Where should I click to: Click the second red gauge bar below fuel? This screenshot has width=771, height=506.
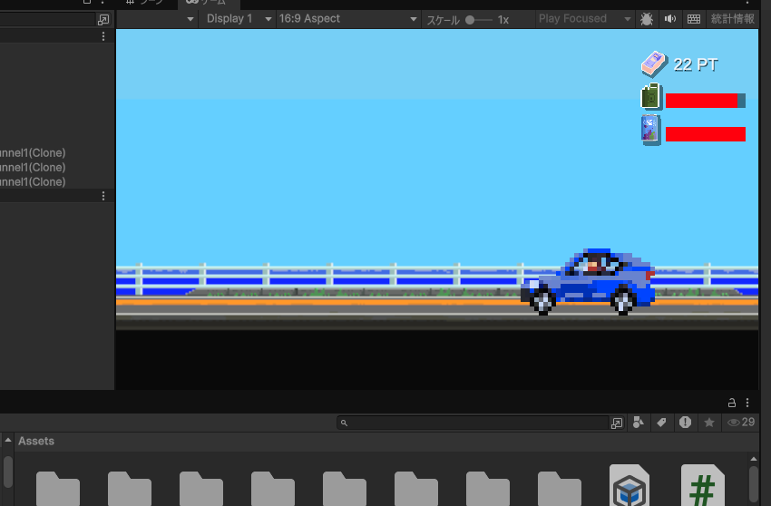pyautogui.click(x=706, y=133)
